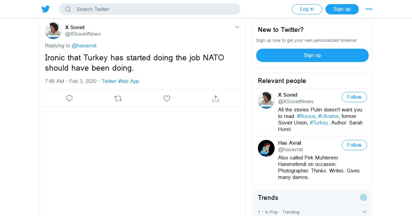The width and height of the screenshot is (412, 216).
Task: Expand the tweet options chevron
Action: [237, 27]
